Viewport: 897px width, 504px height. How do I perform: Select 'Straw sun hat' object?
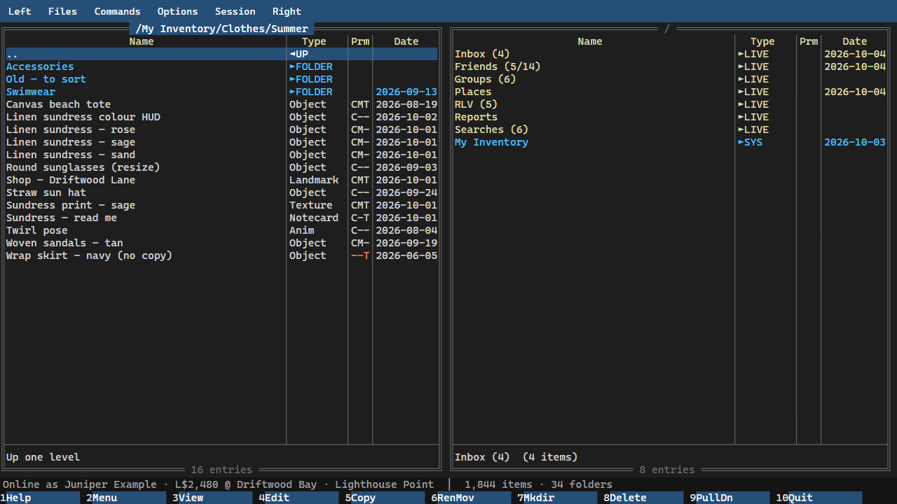[x=221, y=192]
